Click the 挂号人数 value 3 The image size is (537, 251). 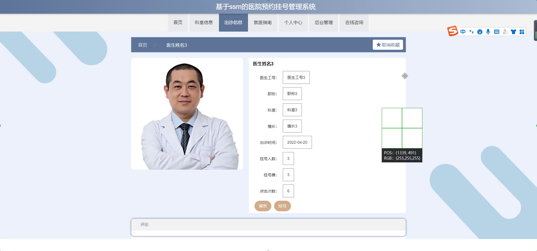click(x=288, y=158)
